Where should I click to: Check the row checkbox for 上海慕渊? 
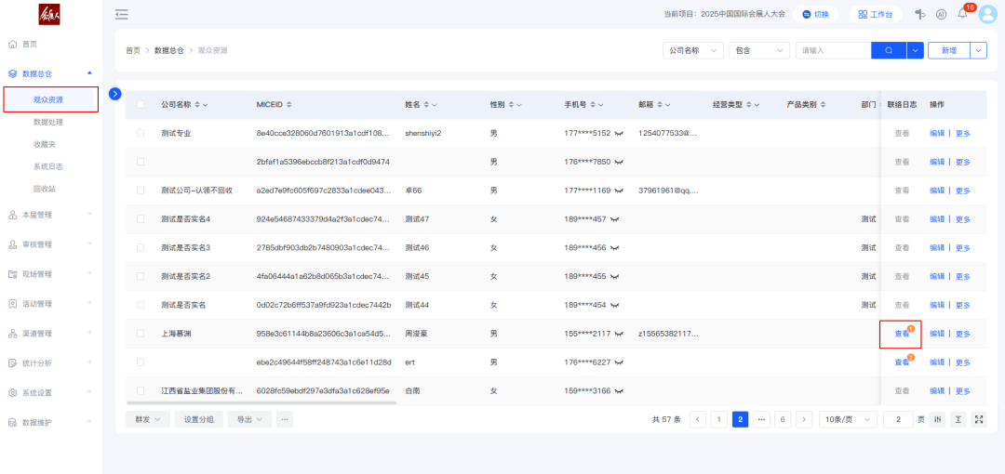tap(141, 333)
